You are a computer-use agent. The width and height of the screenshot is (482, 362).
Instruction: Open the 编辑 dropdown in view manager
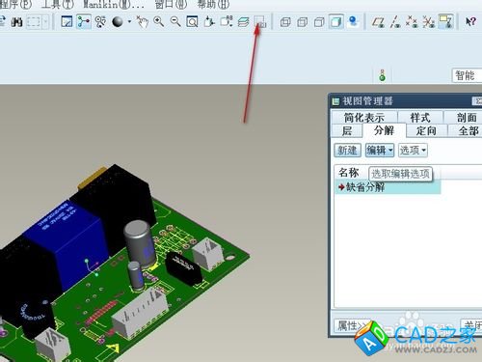point(380,150)
